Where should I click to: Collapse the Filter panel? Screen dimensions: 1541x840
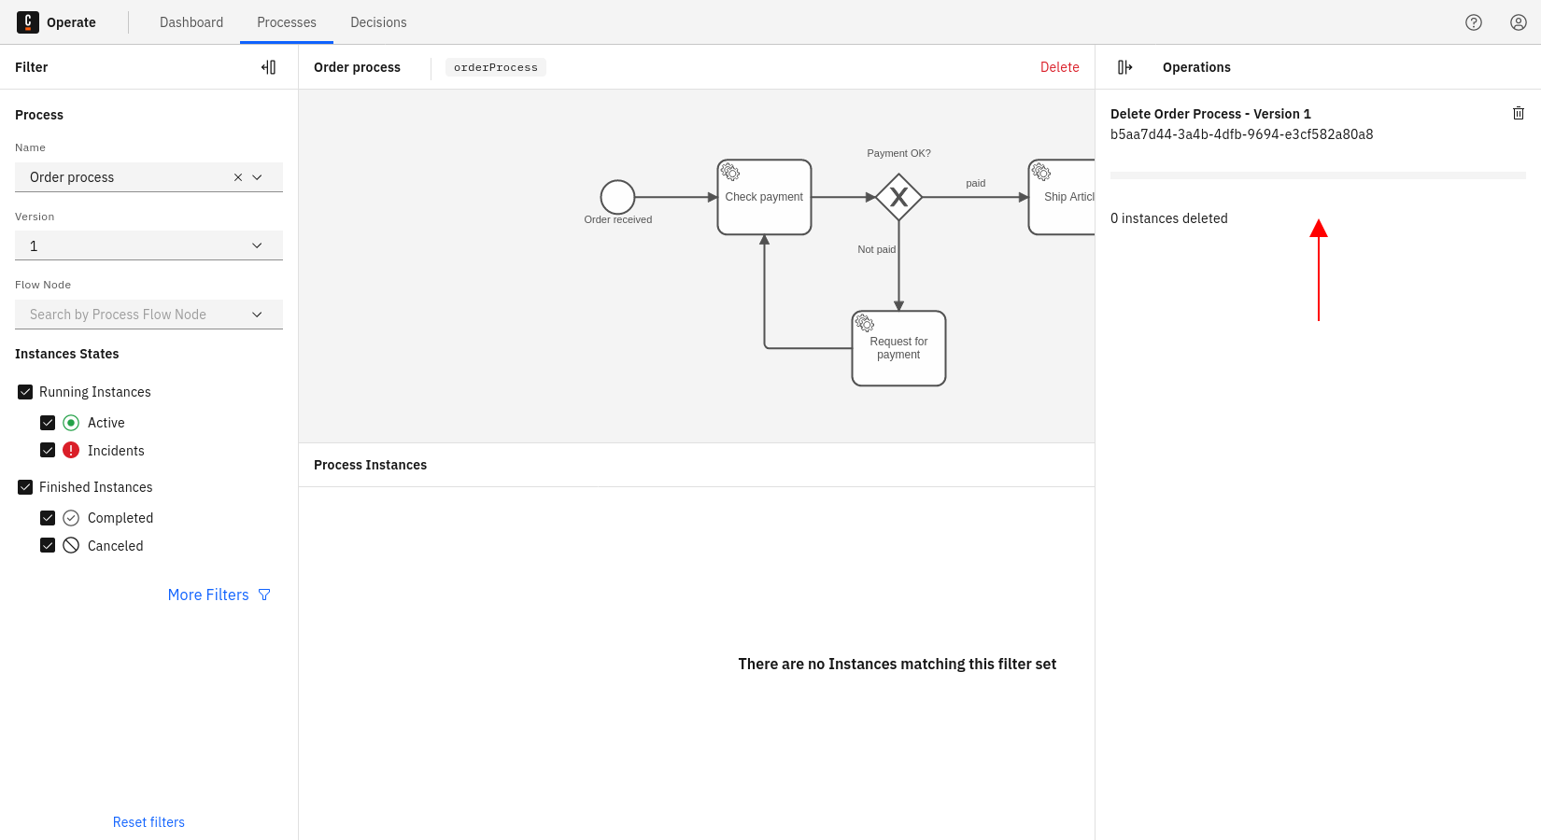[269, 67]
